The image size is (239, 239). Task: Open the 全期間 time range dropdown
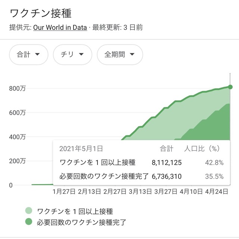(119, 54)
